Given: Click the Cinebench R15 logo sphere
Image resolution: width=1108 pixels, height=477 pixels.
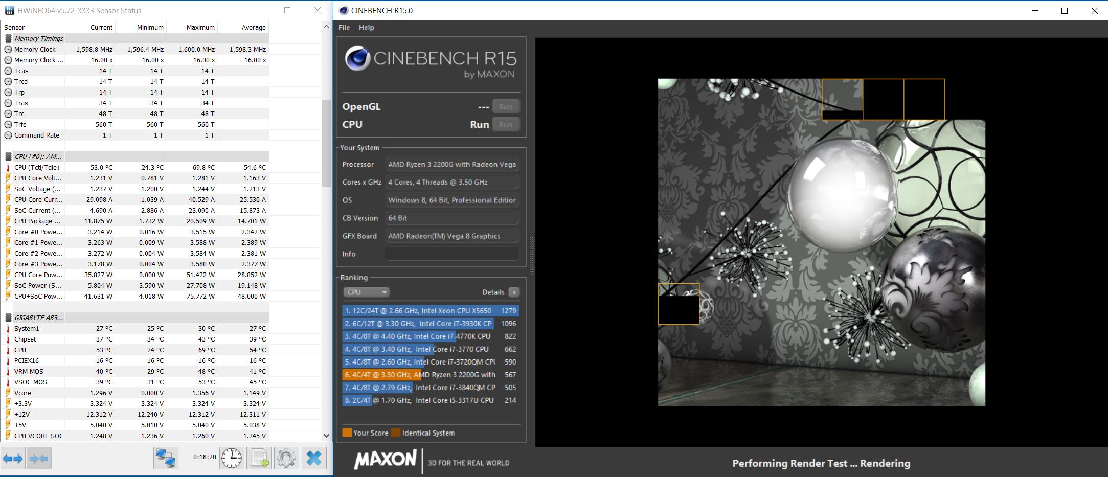Looking at the screenshot, I should 357,59.
